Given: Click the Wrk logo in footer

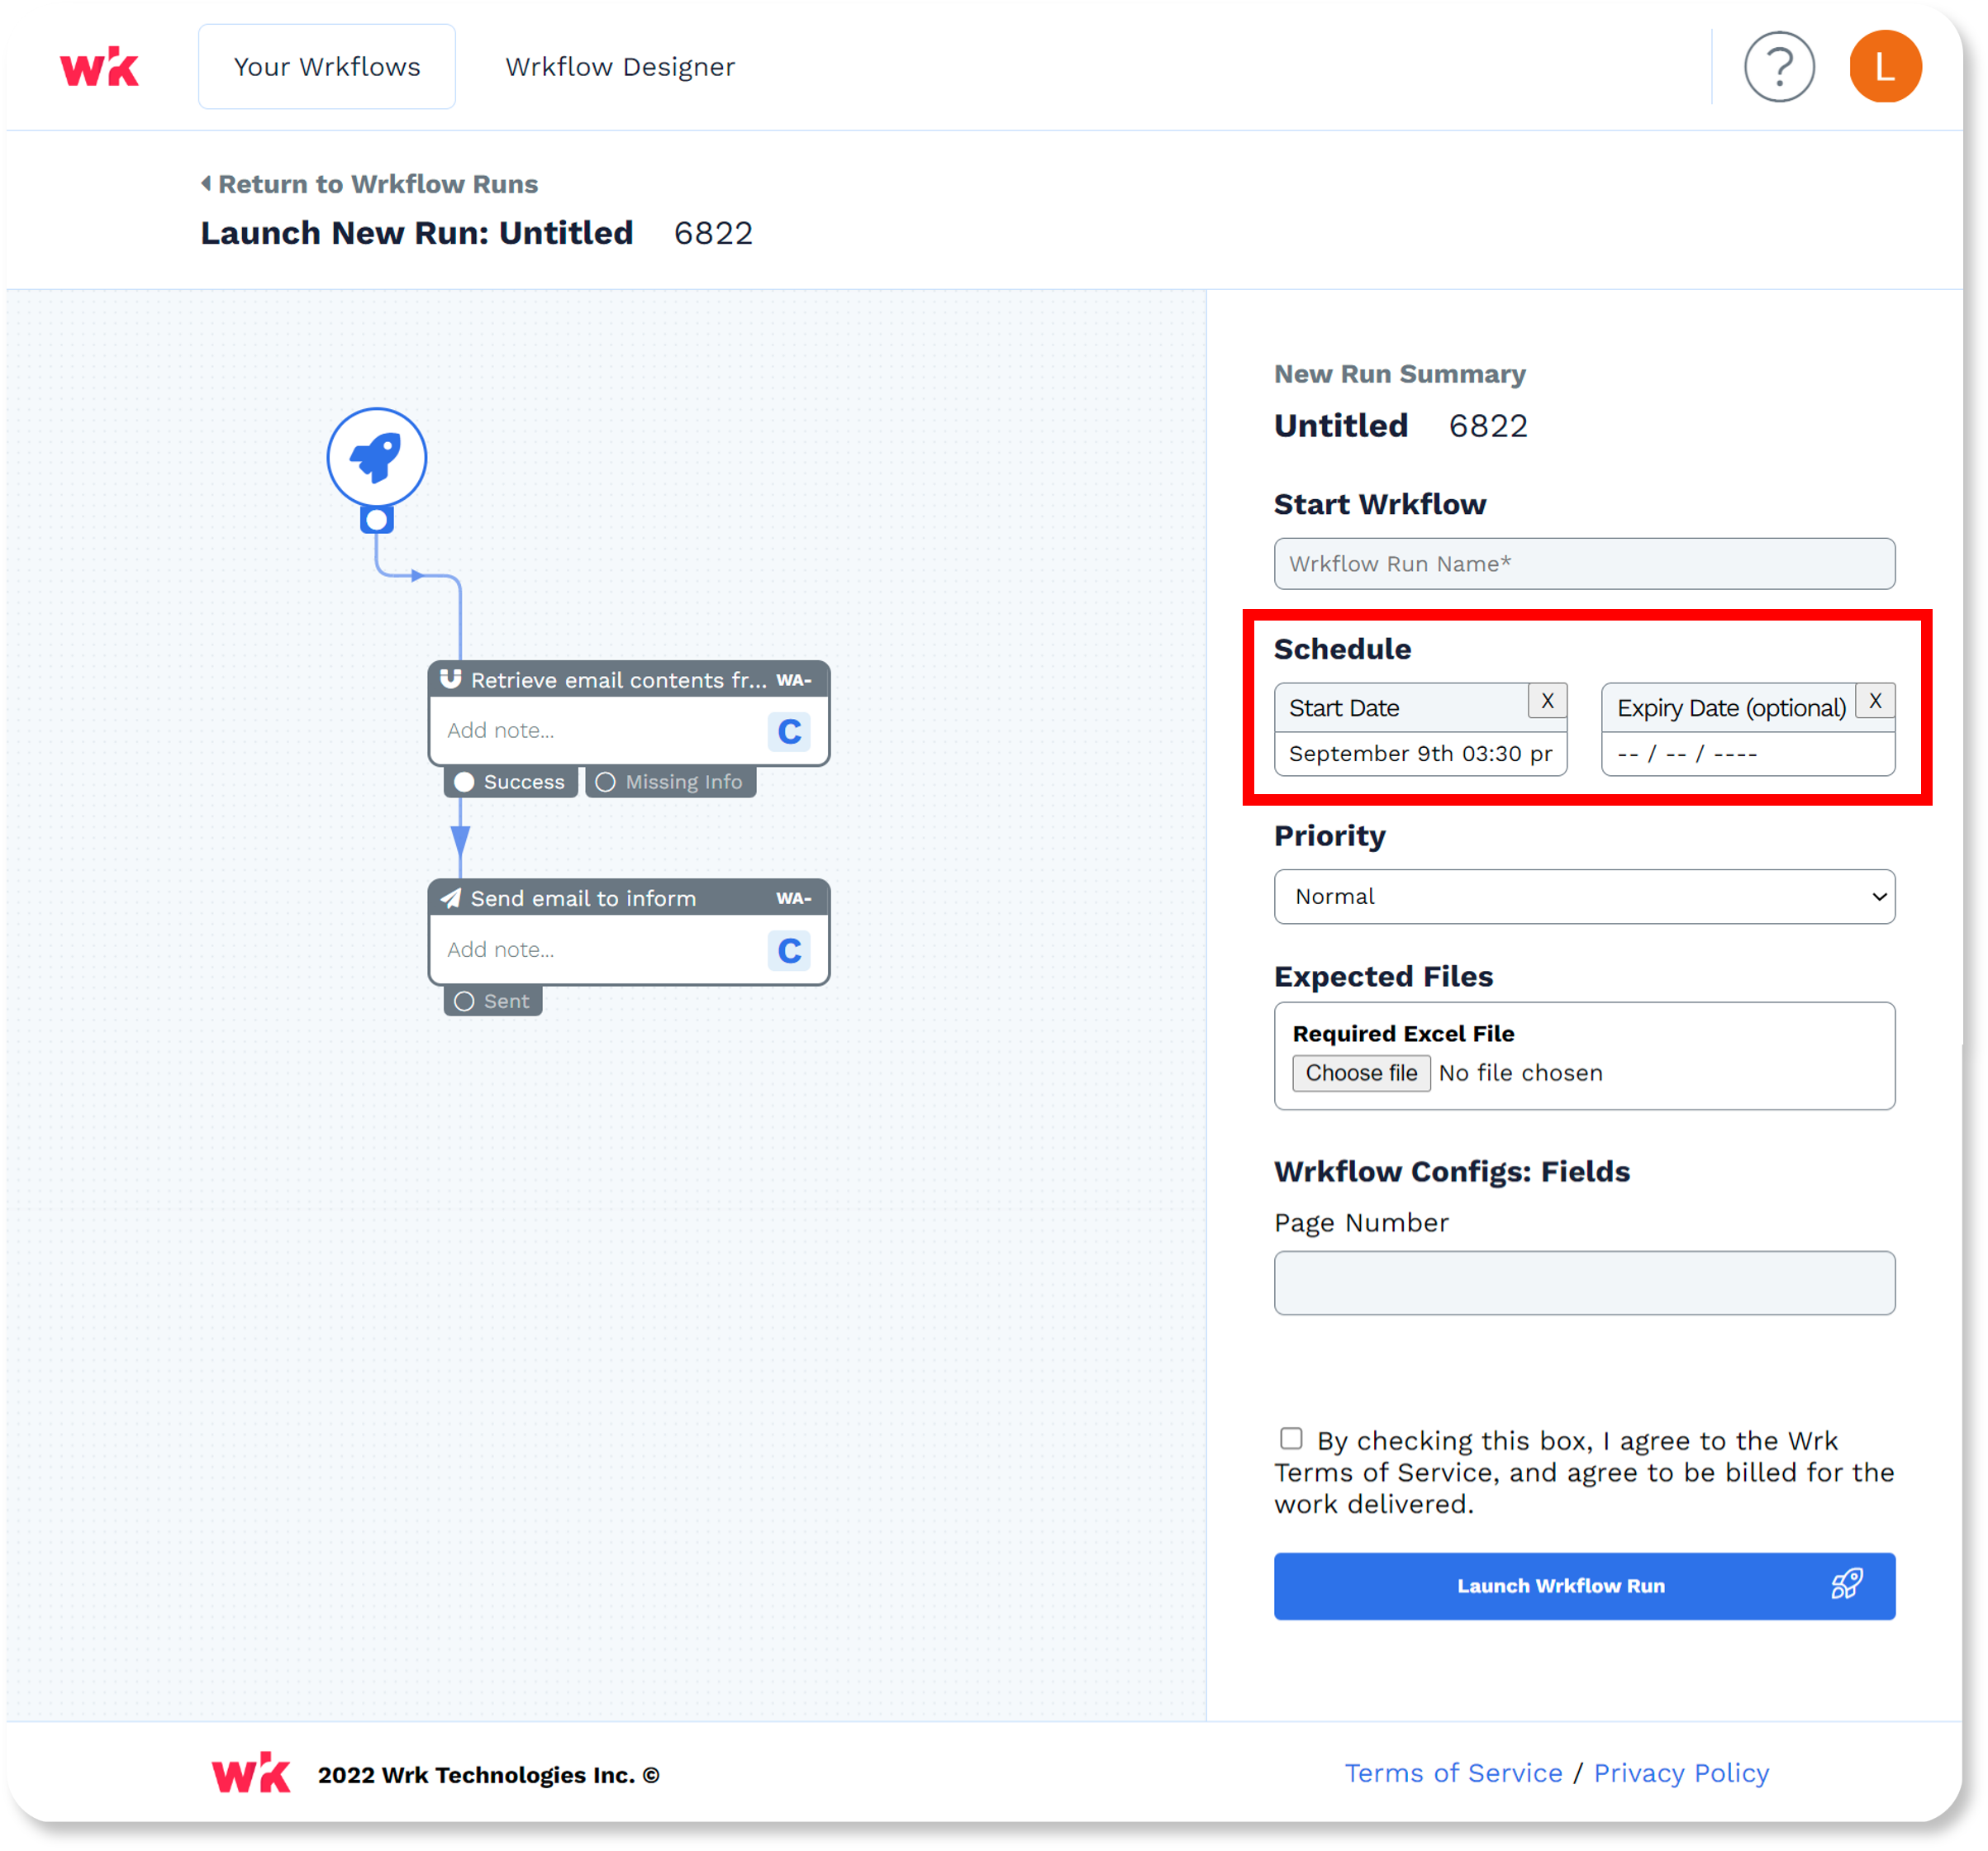Looking at the screenshot, I should click(251, 1773).
